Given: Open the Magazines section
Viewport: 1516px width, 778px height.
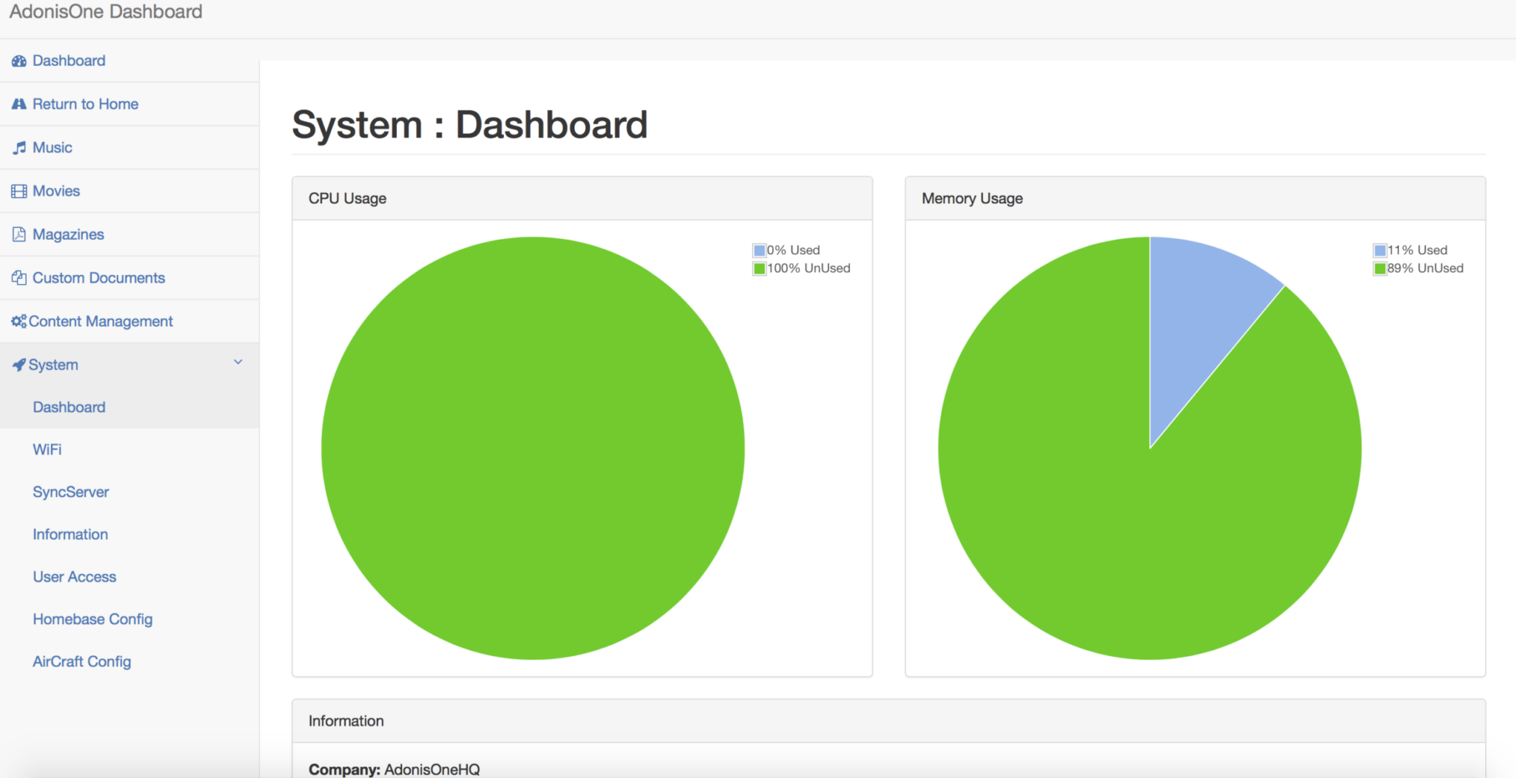Looking at the screenshot, I should [68, 235].
